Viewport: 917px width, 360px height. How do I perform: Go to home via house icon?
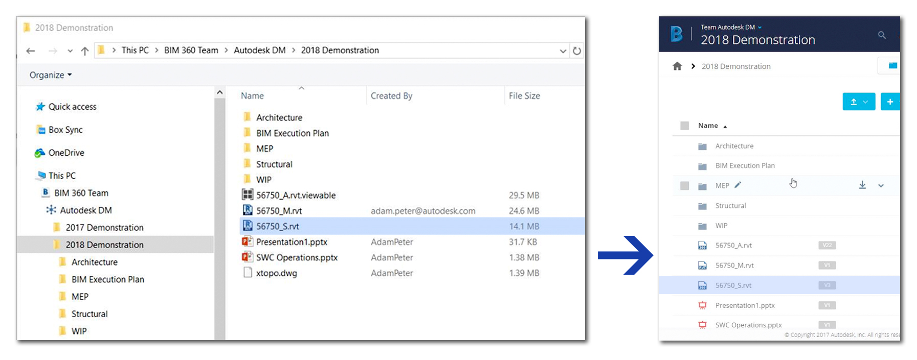(x=677, y=66)
